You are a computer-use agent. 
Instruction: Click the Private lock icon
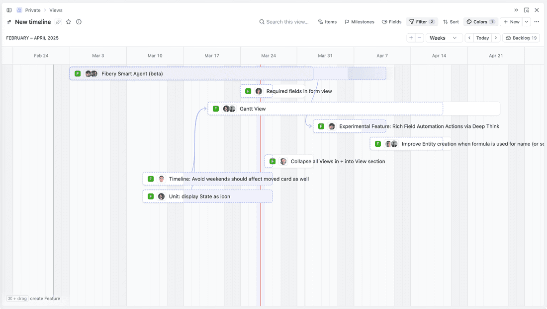coord(18,9)
